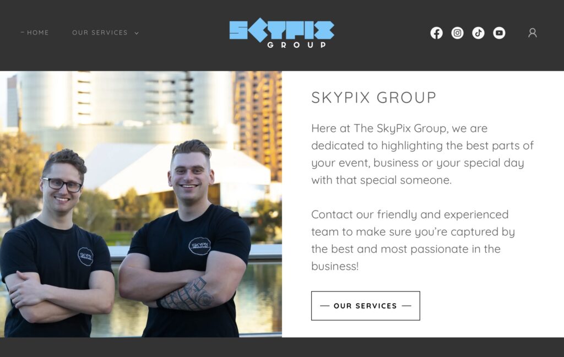Viewport: 564px width, 357px height.
Task: Click the Our Services outlined button
Action: pos(366,306)
